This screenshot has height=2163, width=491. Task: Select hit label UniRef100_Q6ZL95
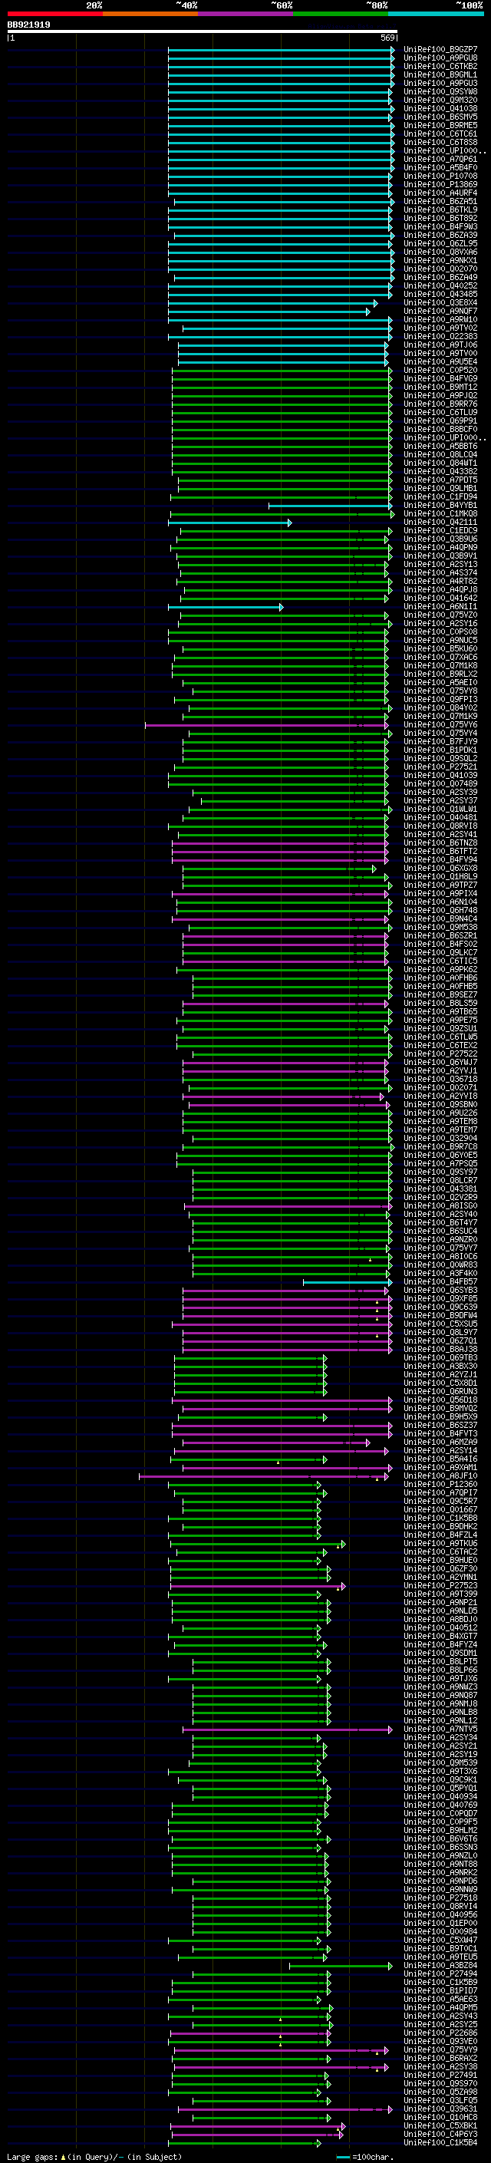[440, 243]
